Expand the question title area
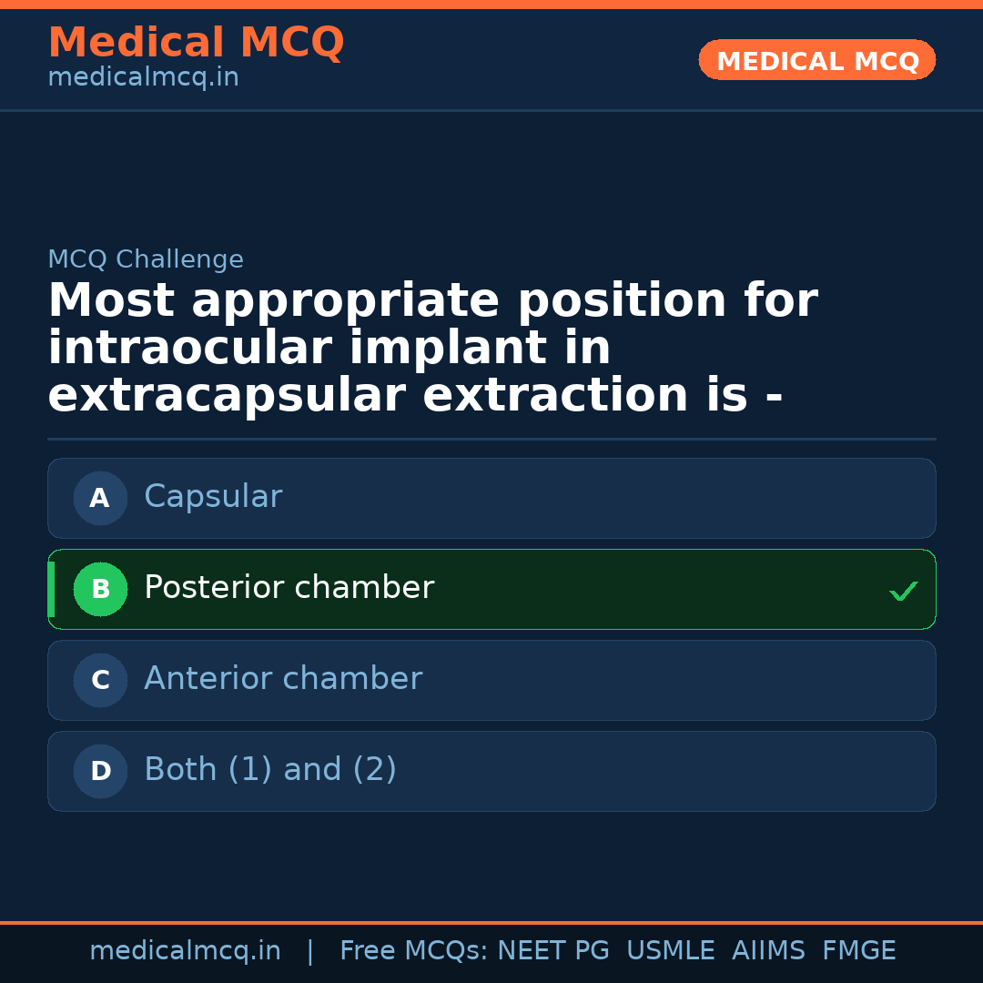Screen dimensions: 983x983 (x=432, y=348)
